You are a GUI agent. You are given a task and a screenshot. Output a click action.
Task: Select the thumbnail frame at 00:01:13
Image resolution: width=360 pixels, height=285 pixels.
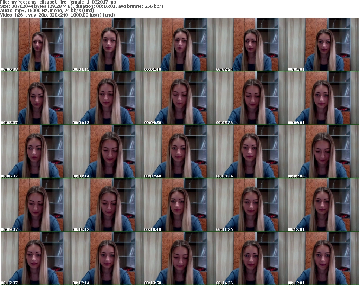pyautogui.click(x=108, y=45)
